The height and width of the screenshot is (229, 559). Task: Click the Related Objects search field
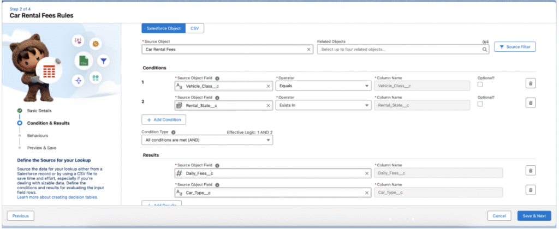coord(403,50)
